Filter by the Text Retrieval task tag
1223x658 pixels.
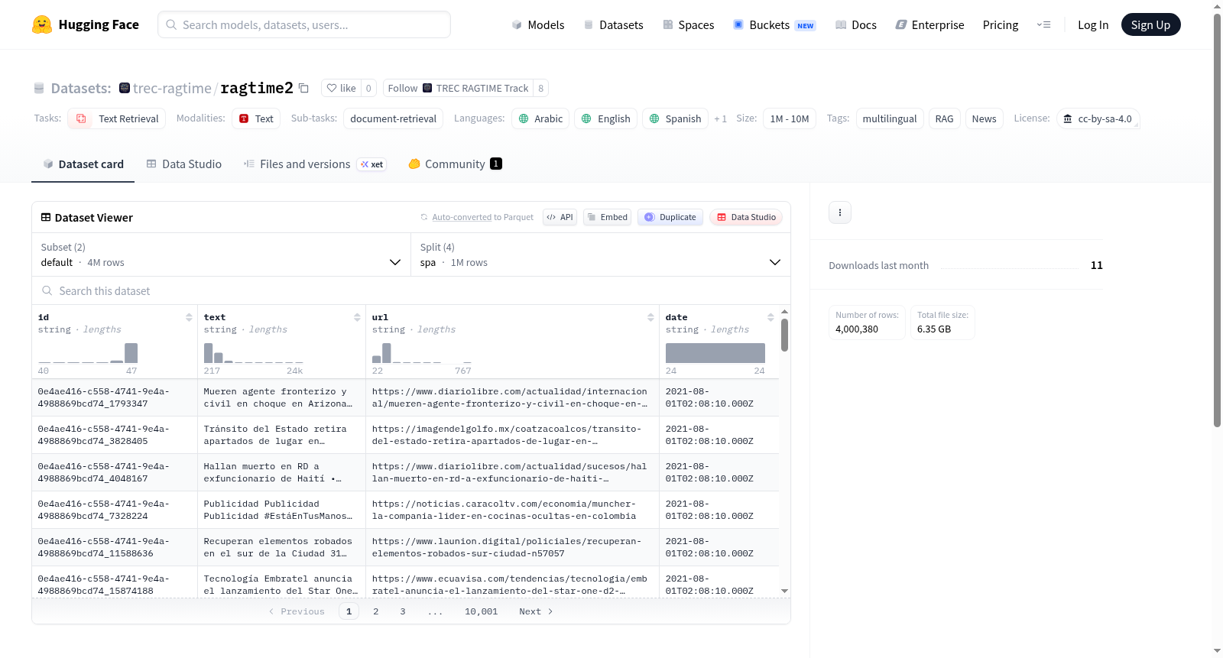pyautogui.click(x=117, y=118)
